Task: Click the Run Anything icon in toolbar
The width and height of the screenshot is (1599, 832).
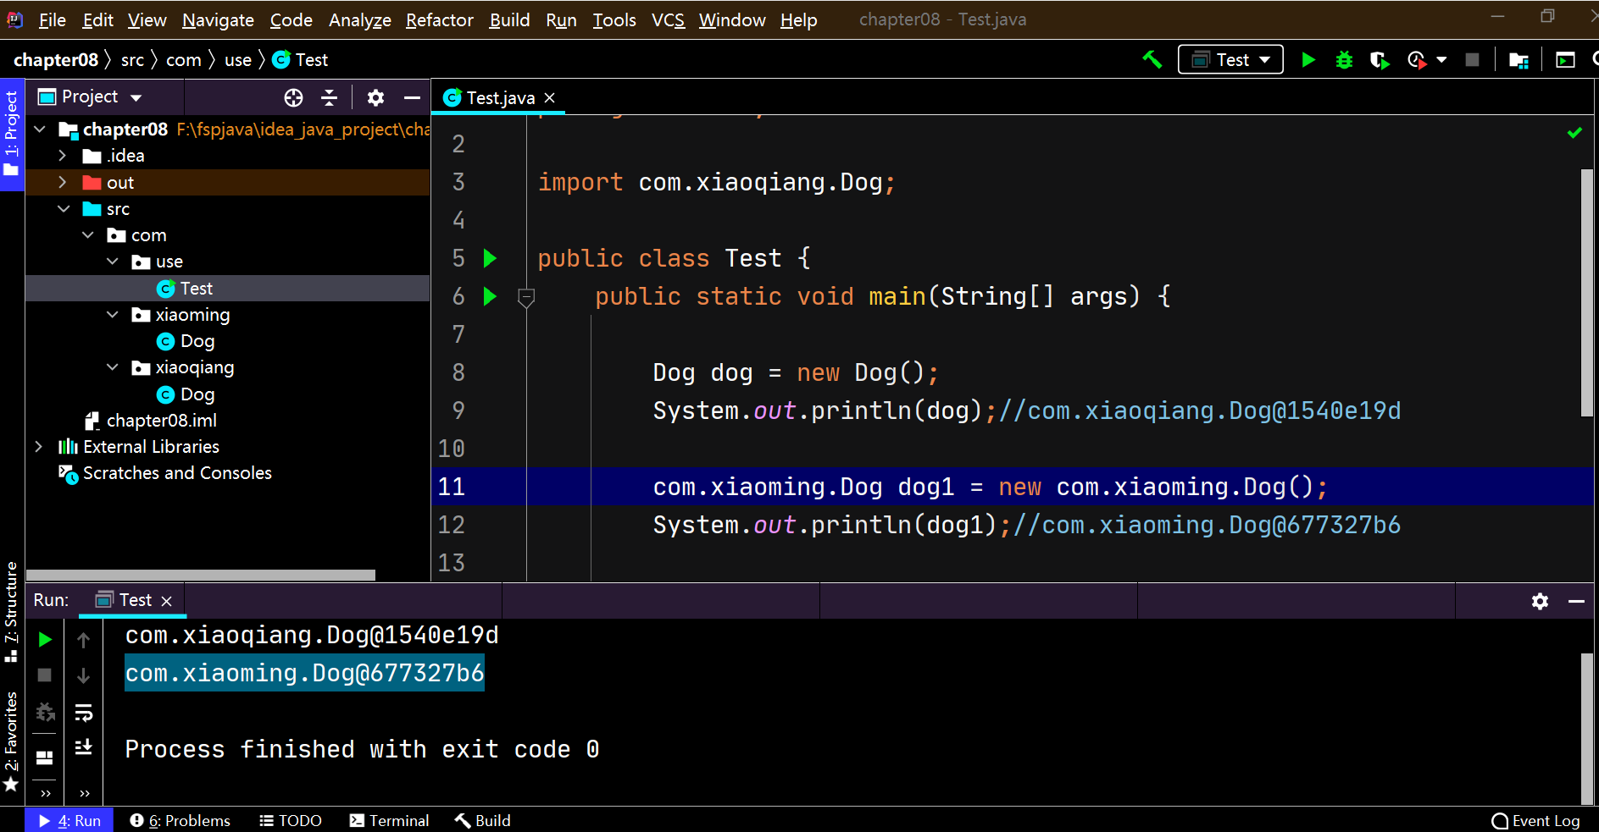Action: point(1565,60)
